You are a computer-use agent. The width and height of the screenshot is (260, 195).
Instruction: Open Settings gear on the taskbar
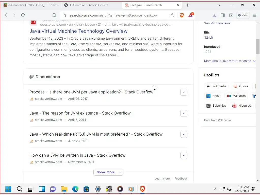98,189
